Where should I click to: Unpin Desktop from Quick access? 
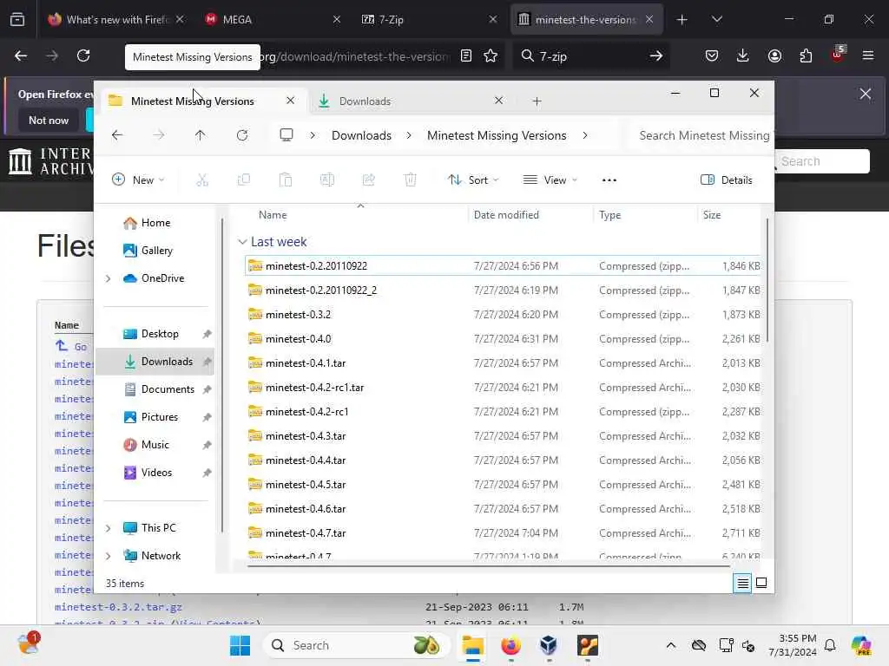click(x=207, y=334)
